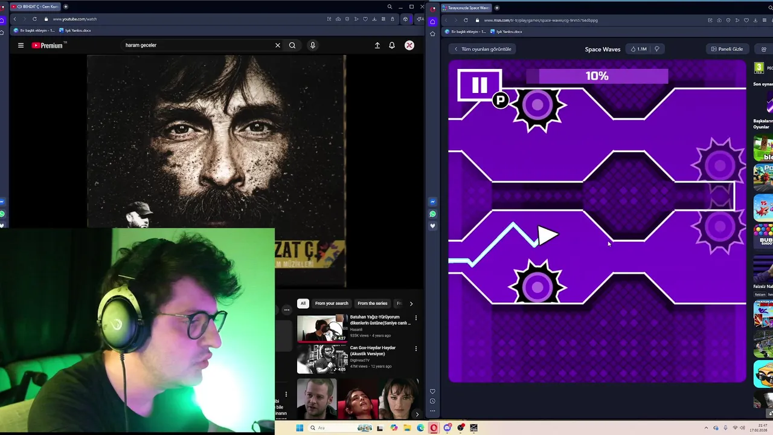Open more options for Batuhan Yağız video

click(415, 318)
